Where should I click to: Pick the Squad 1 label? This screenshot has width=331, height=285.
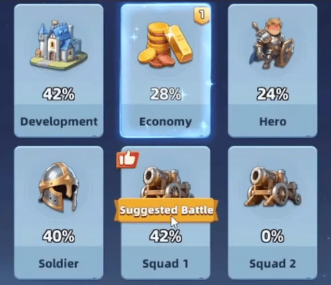click(165, 264)
